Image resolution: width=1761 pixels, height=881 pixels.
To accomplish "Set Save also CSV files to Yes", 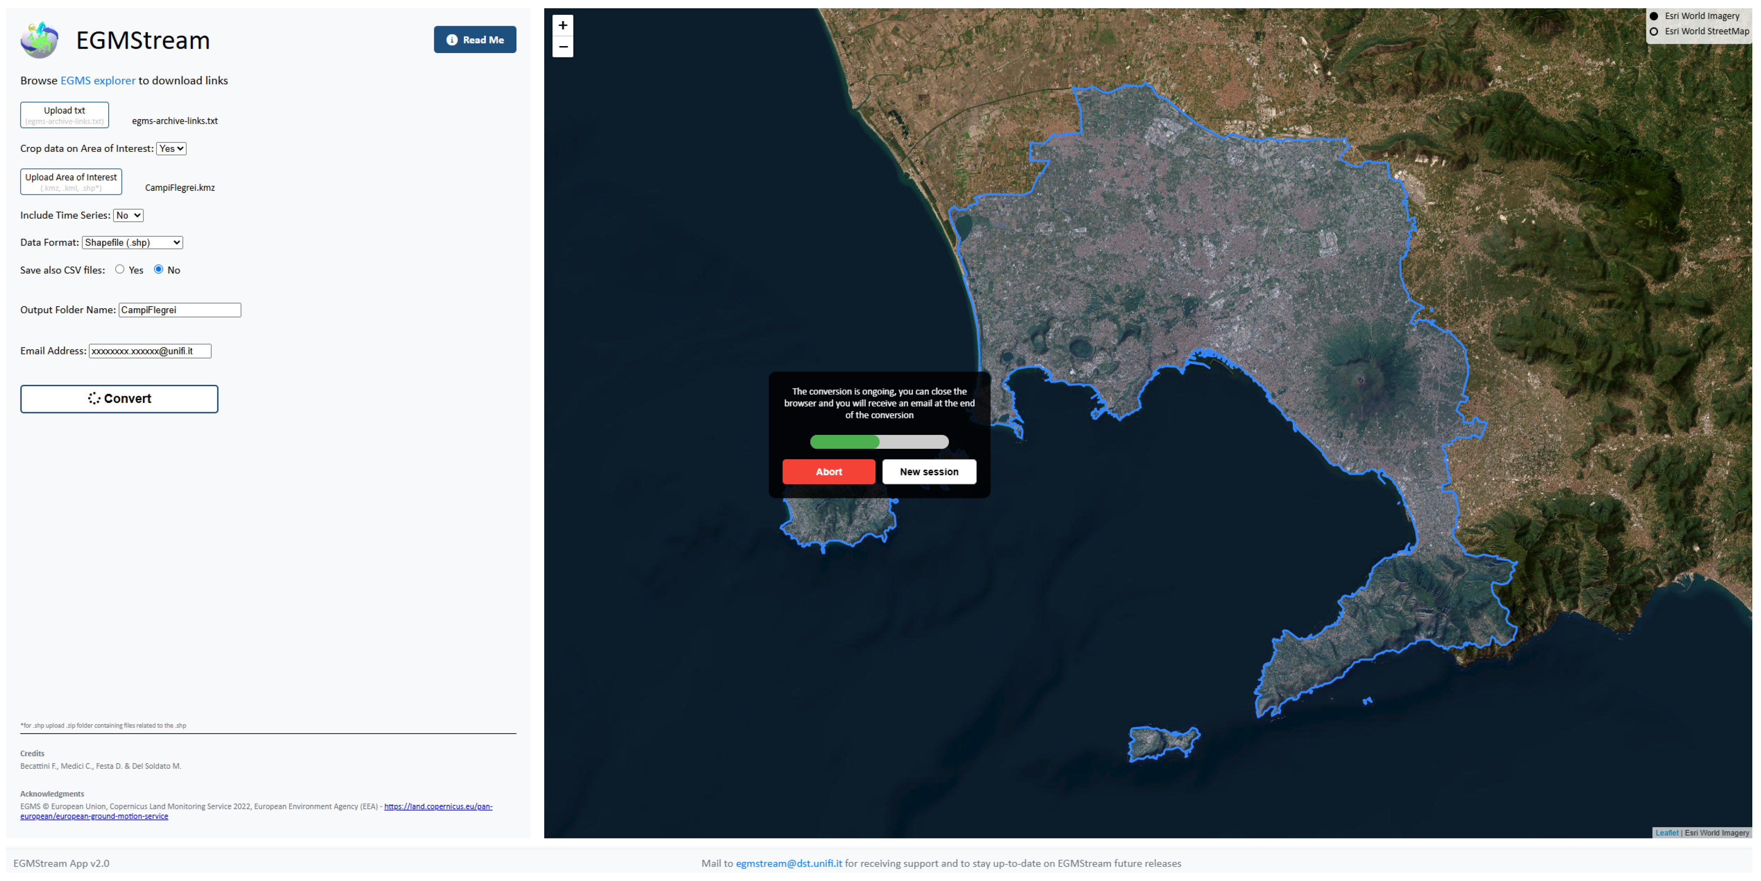I will (x=120, y=270).
